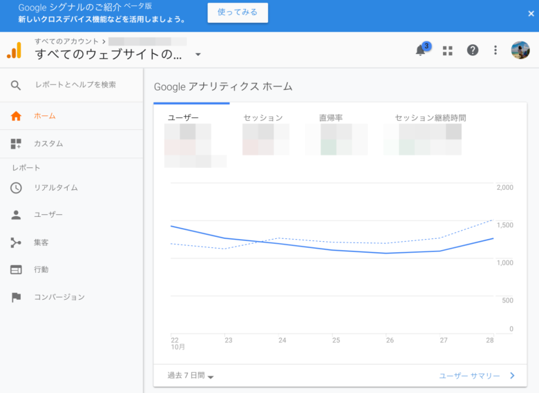
Task: Click the 1,500 axis label
Action: (504, 225)
